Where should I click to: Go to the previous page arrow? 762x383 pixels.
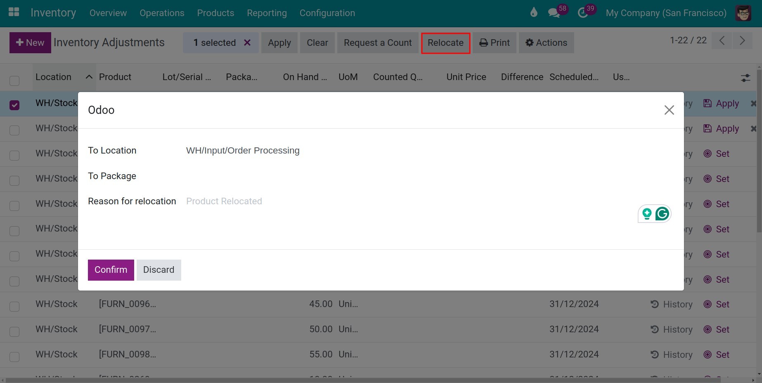(x=722, y=40)
